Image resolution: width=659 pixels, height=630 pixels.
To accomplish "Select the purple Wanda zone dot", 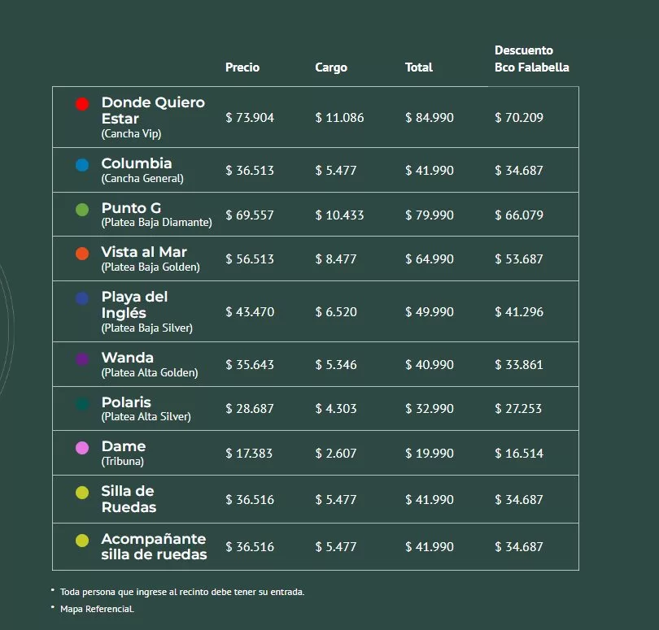I will 82,359.
